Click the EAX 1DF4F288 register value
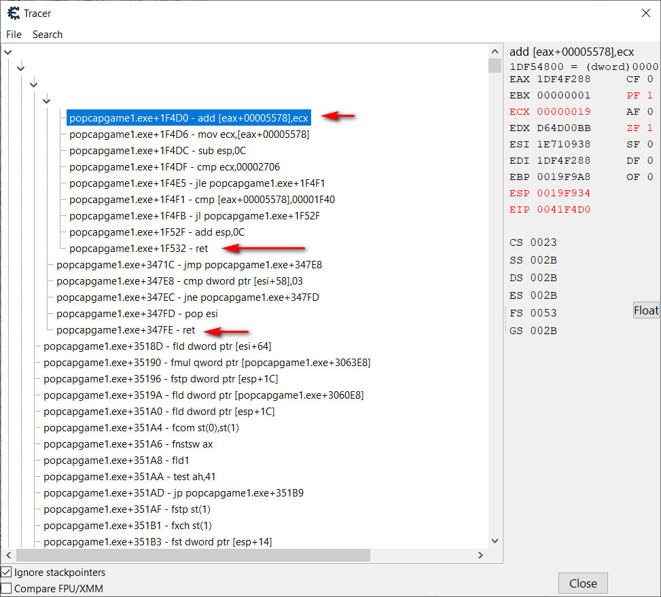Image resolution: width=661 pixels, height=597 pixels. (x=550, y=79)
